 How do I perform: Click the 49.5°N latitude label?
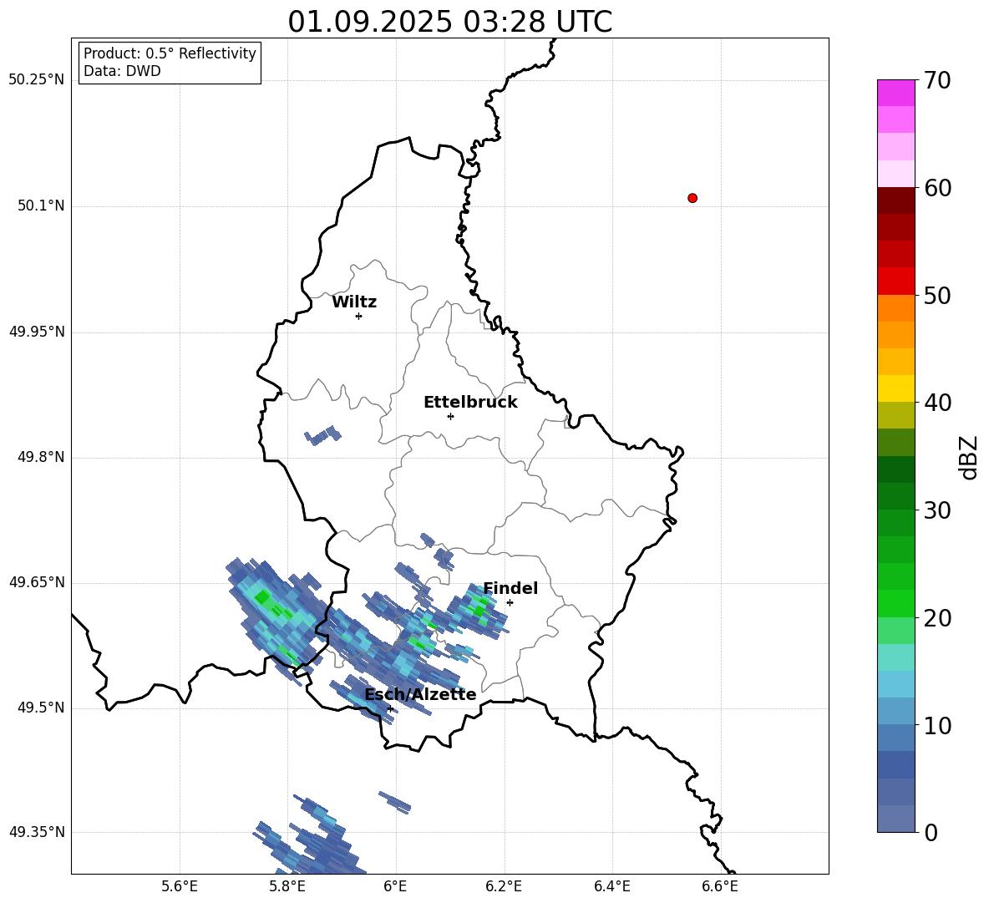pyautogui.click(x=41, y=708)
